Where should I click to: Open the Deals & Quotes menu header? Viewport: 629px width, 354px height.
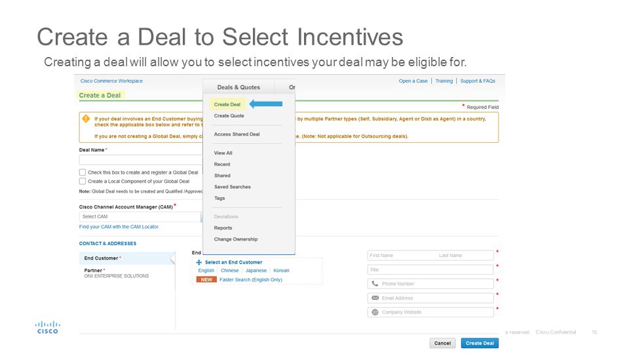[x=238, y=87]
